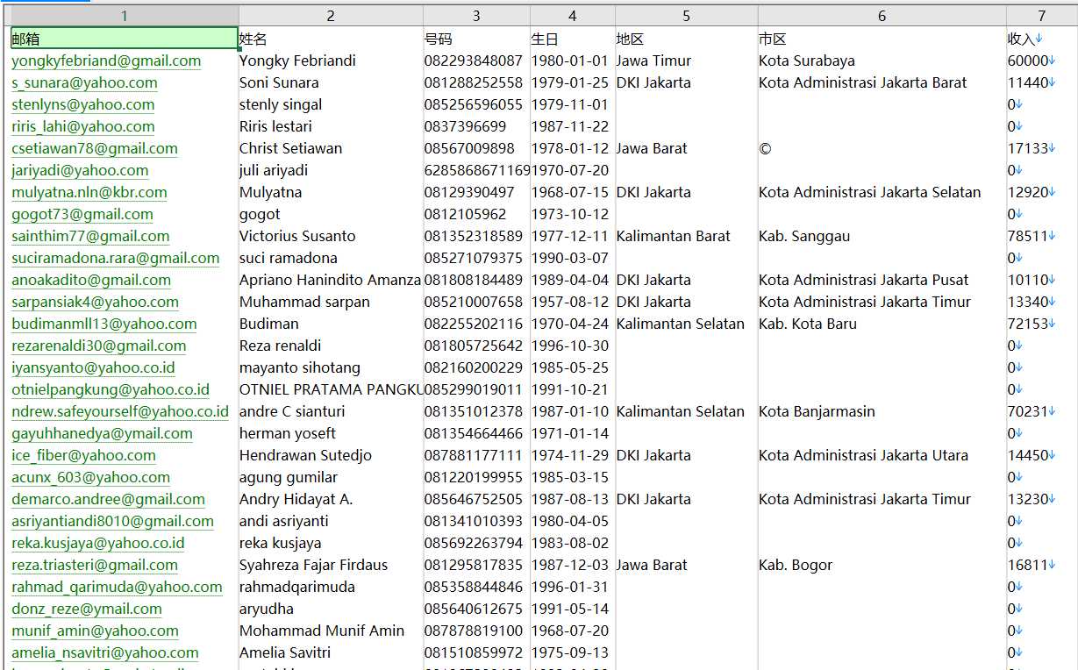Open reka.kusjaya@yahoo.co.id email link
The image size is (1078, 670).
[x=98, y=543]
